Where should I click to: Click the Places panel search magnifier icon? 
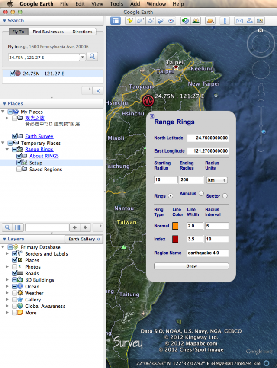point(7,227)
